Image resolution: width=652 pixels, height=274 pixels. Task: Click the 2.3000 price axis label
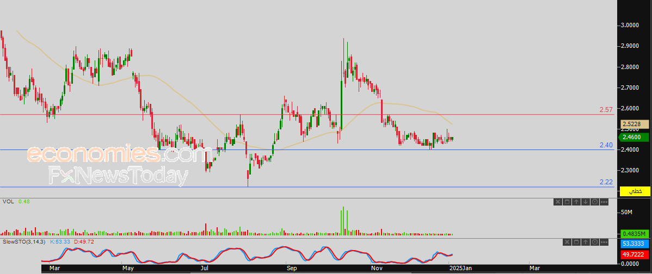[x=631, y=170]
